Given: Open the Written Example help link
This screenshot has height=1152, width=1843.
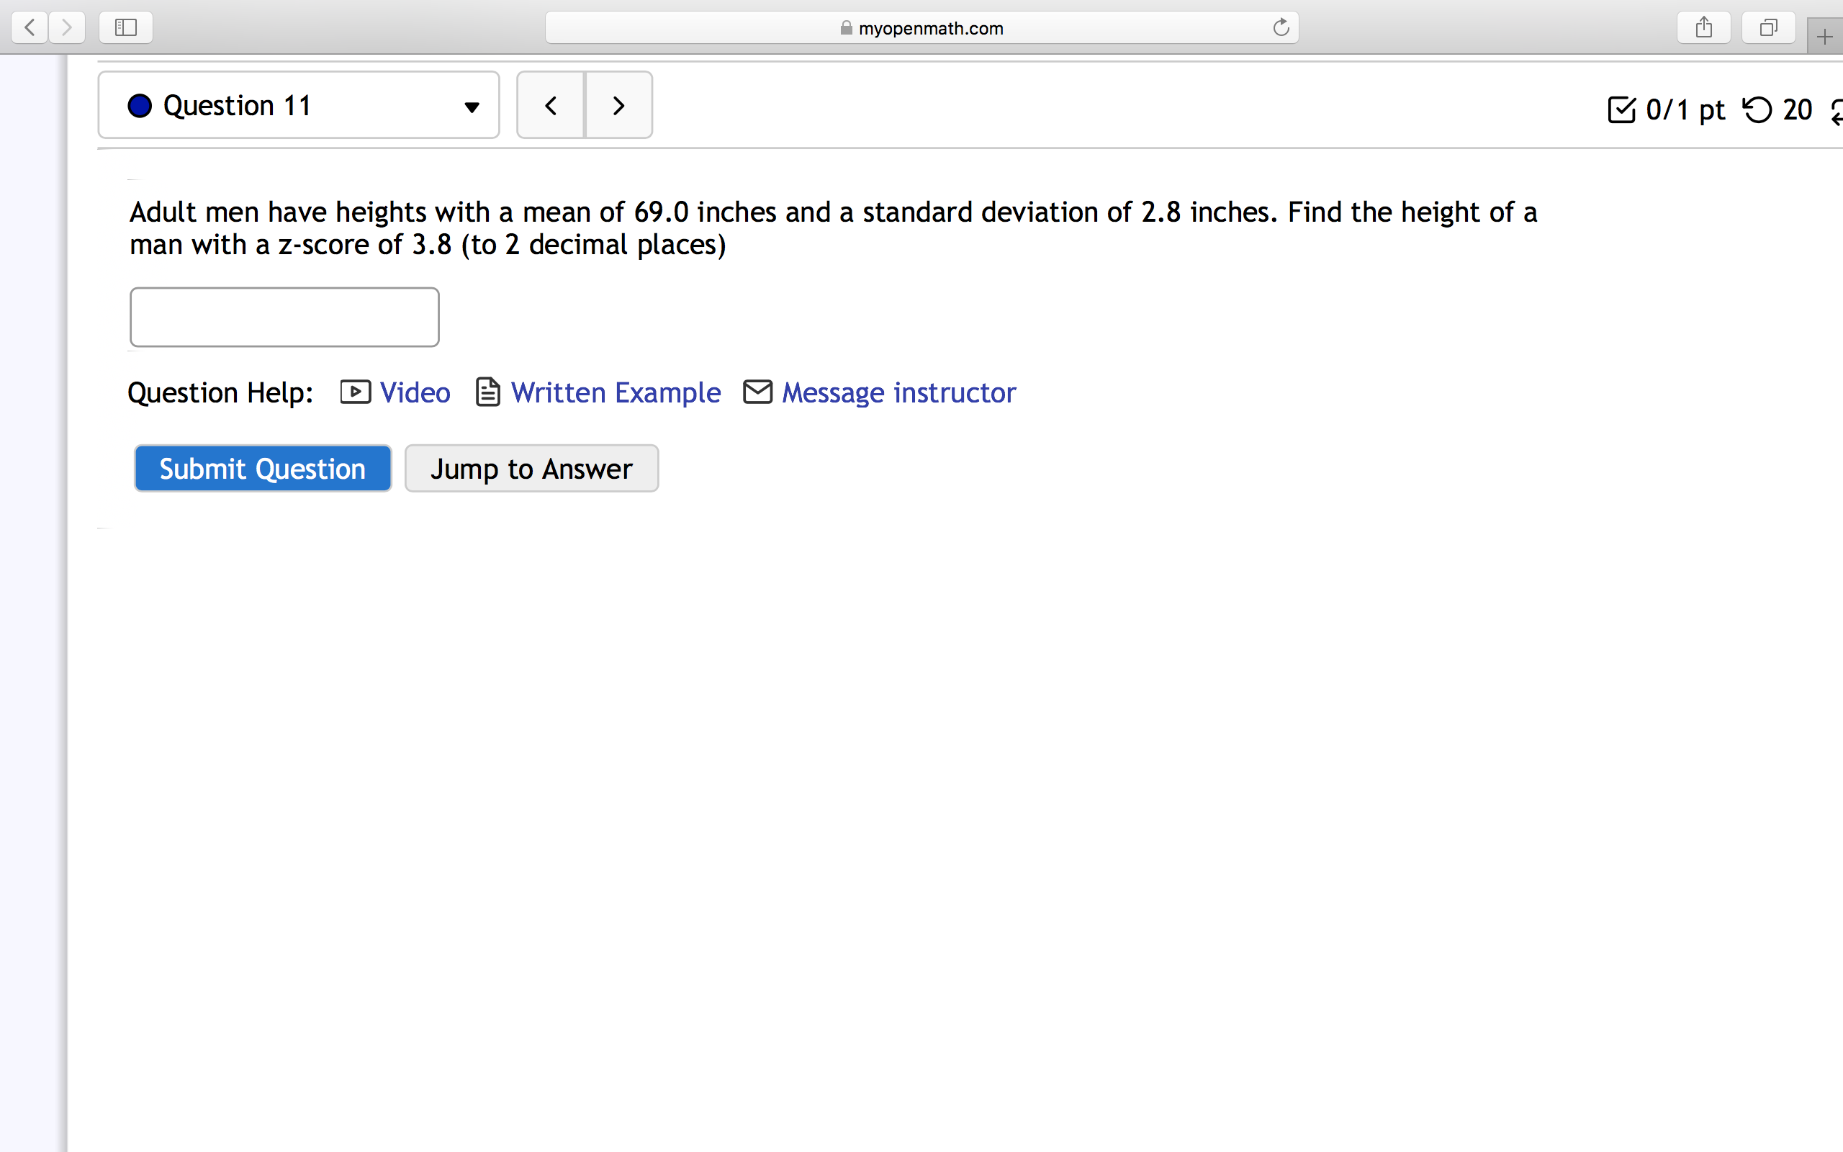Looking at the screenshot, I should pyautogui.click(x=616, y=392).
